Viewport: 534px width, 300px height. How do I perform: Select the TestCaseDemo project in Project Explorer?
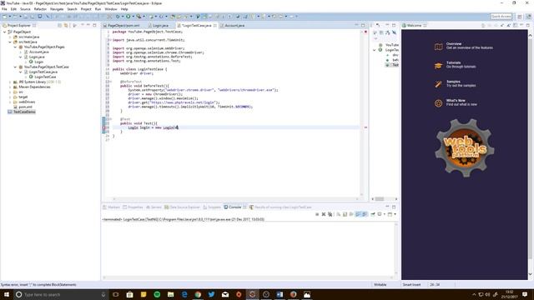(x=24, y=112)
